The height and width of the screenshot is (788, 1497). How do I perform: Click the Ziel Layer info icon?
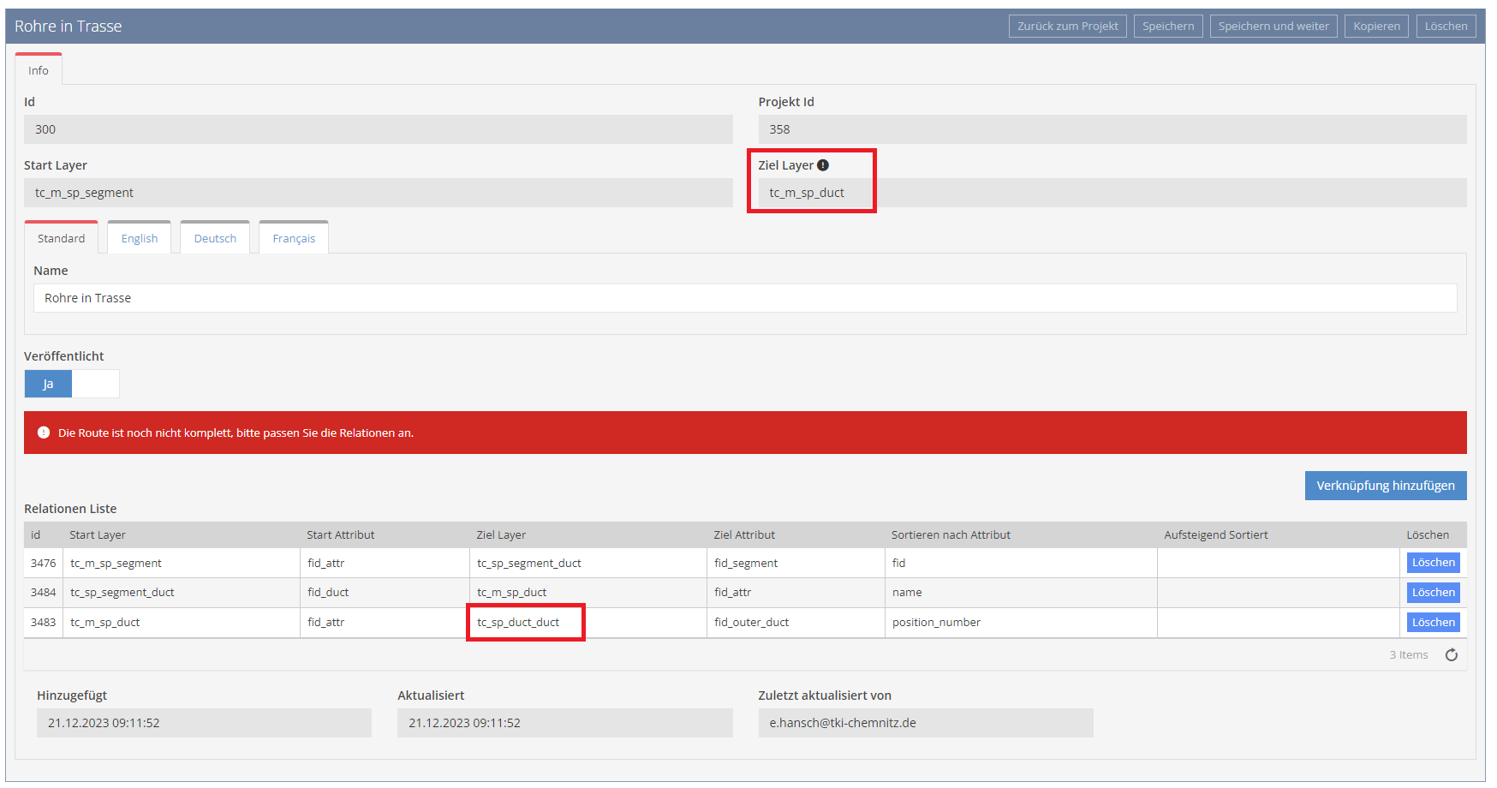coord(823,165)
